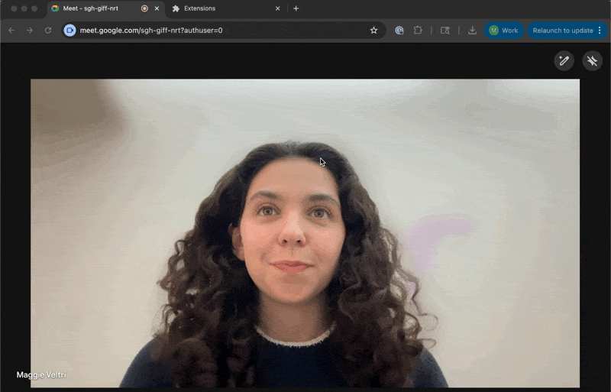The width and height of the screenshot is (611, 392).
Task: View site information camera icon in address bar
Action: 70,31
